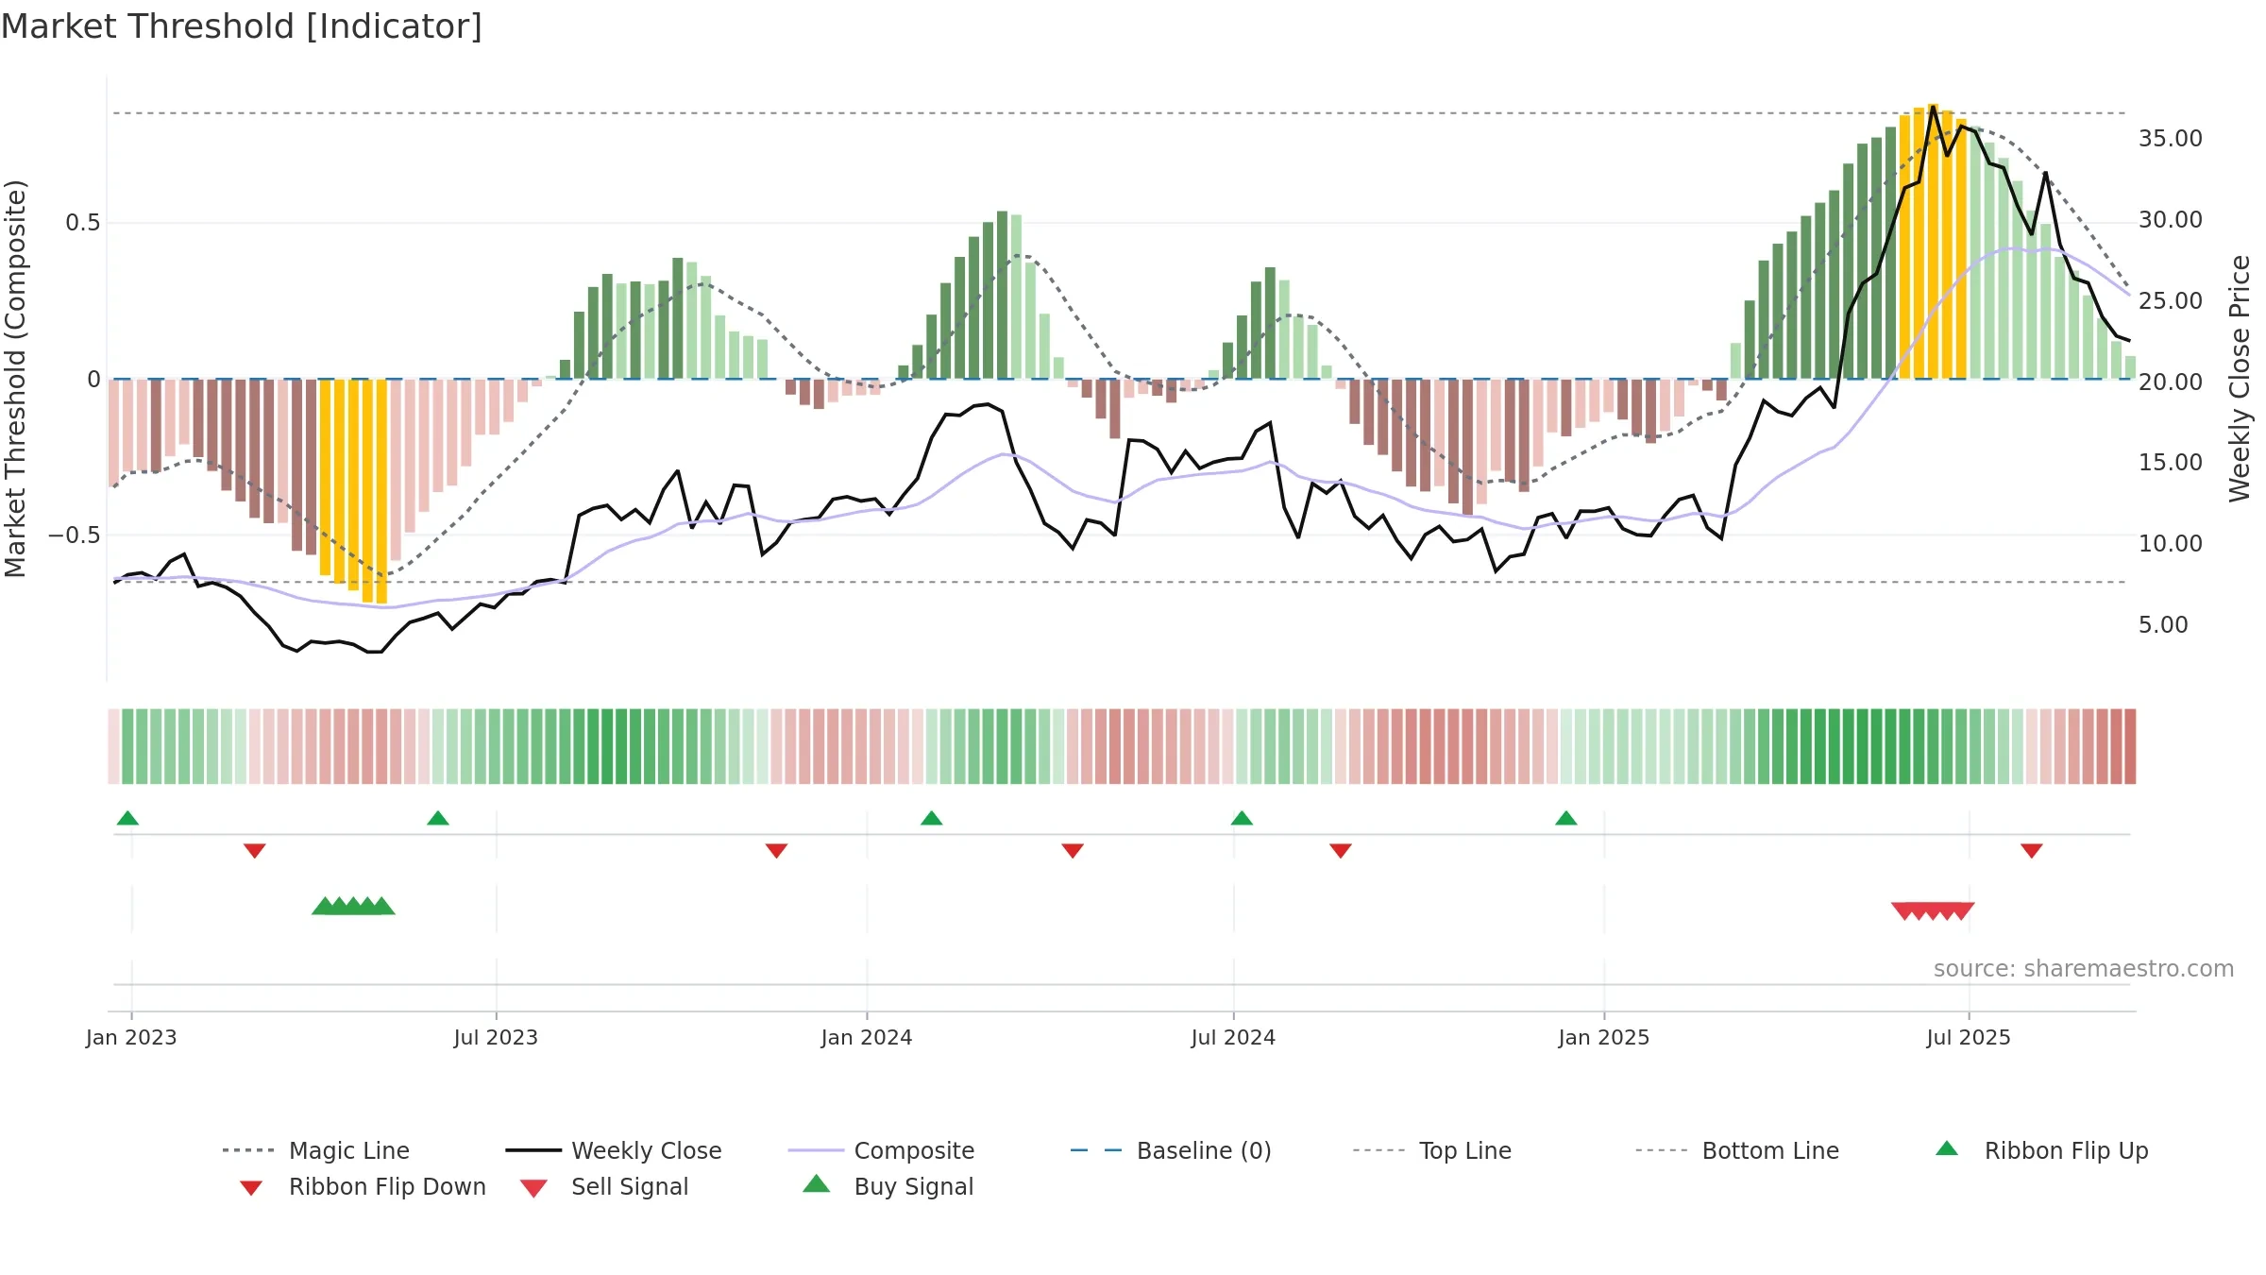Click the Jan 2023 x-axis label

tap(131, 1038)
